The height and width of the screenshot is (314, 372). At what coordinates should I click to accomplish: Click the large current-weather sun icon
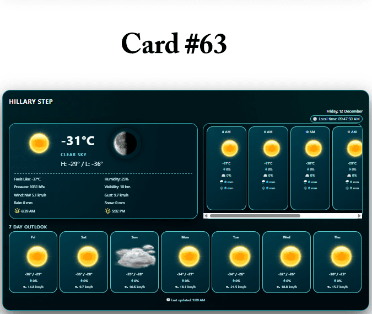[40, 143]
